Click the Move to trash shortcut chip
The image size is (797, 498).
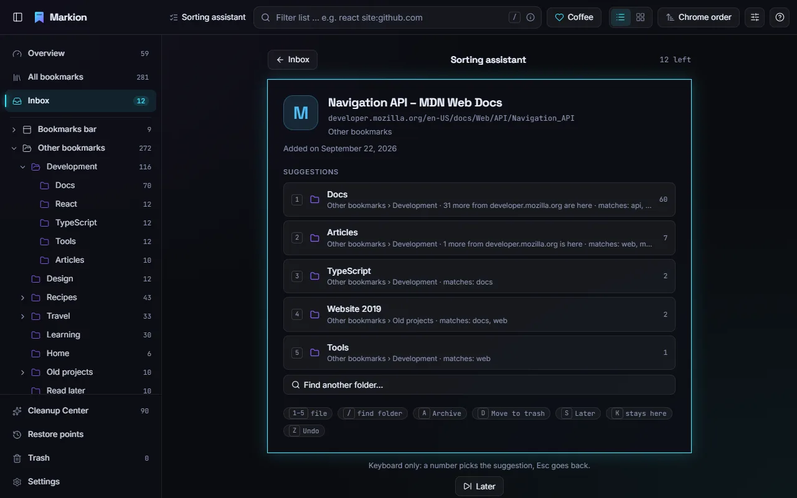coord(511,413)
